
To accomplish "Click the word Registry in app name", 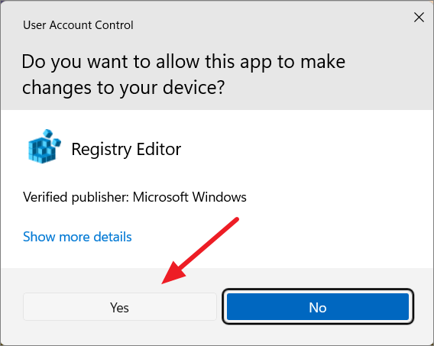I will pos(102,150).
